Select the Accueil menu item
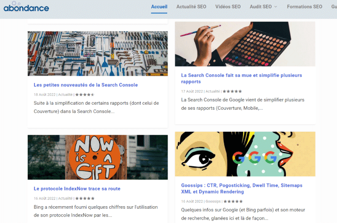Viewport: 337px width, 223px height. coord(159,7)
